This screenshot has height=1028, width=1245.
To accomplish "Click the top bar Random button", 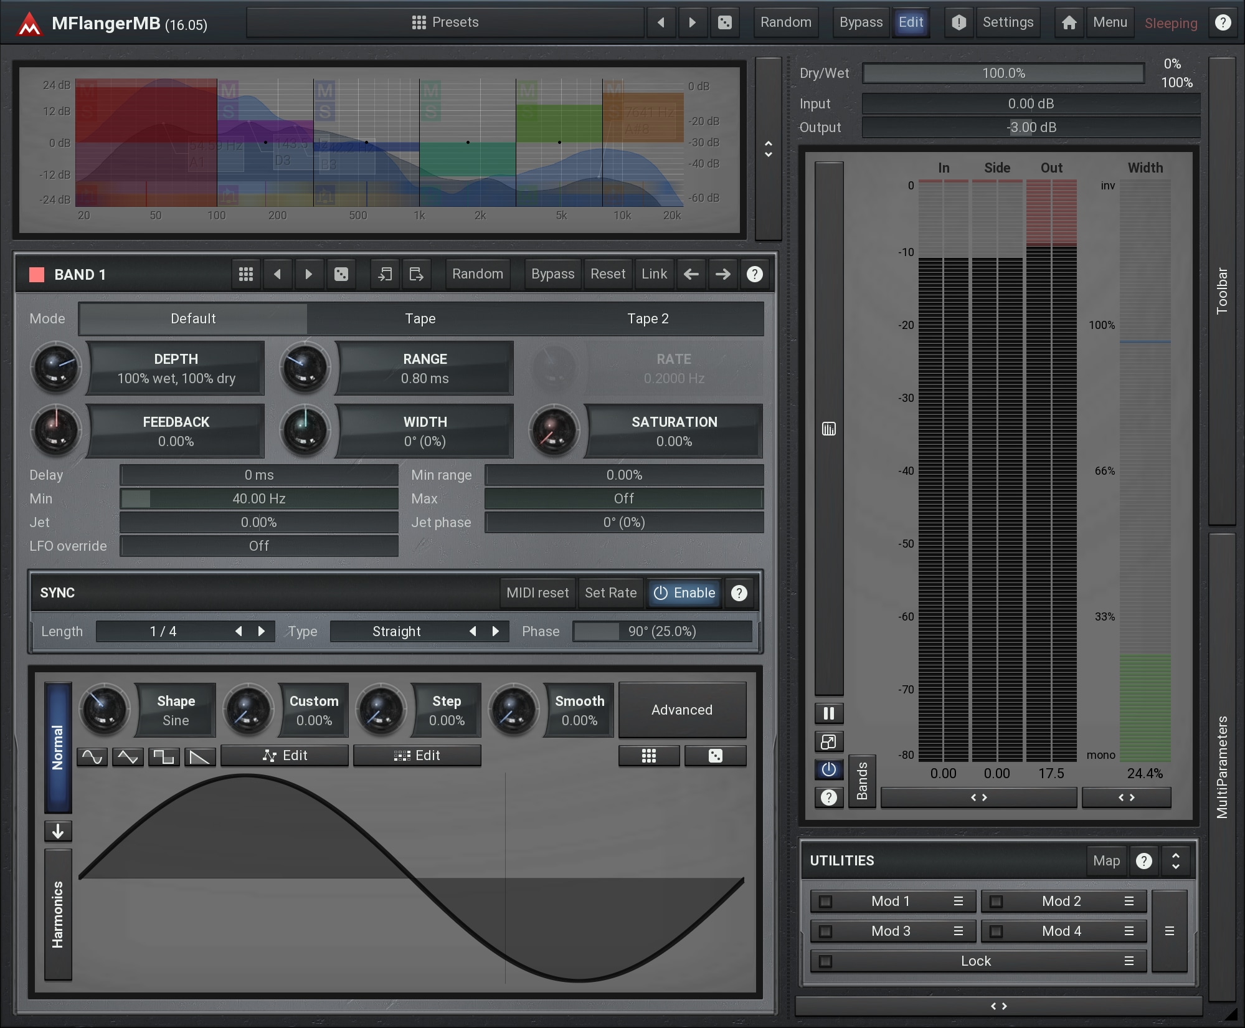I will click(x=786, y=22).
